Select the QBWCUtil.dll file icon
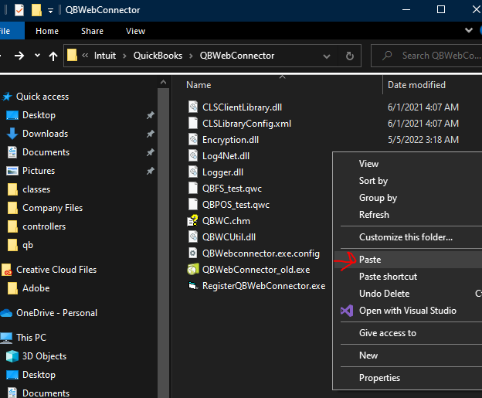The height and width of the screenshot is (398, 482). pos(193,236)
